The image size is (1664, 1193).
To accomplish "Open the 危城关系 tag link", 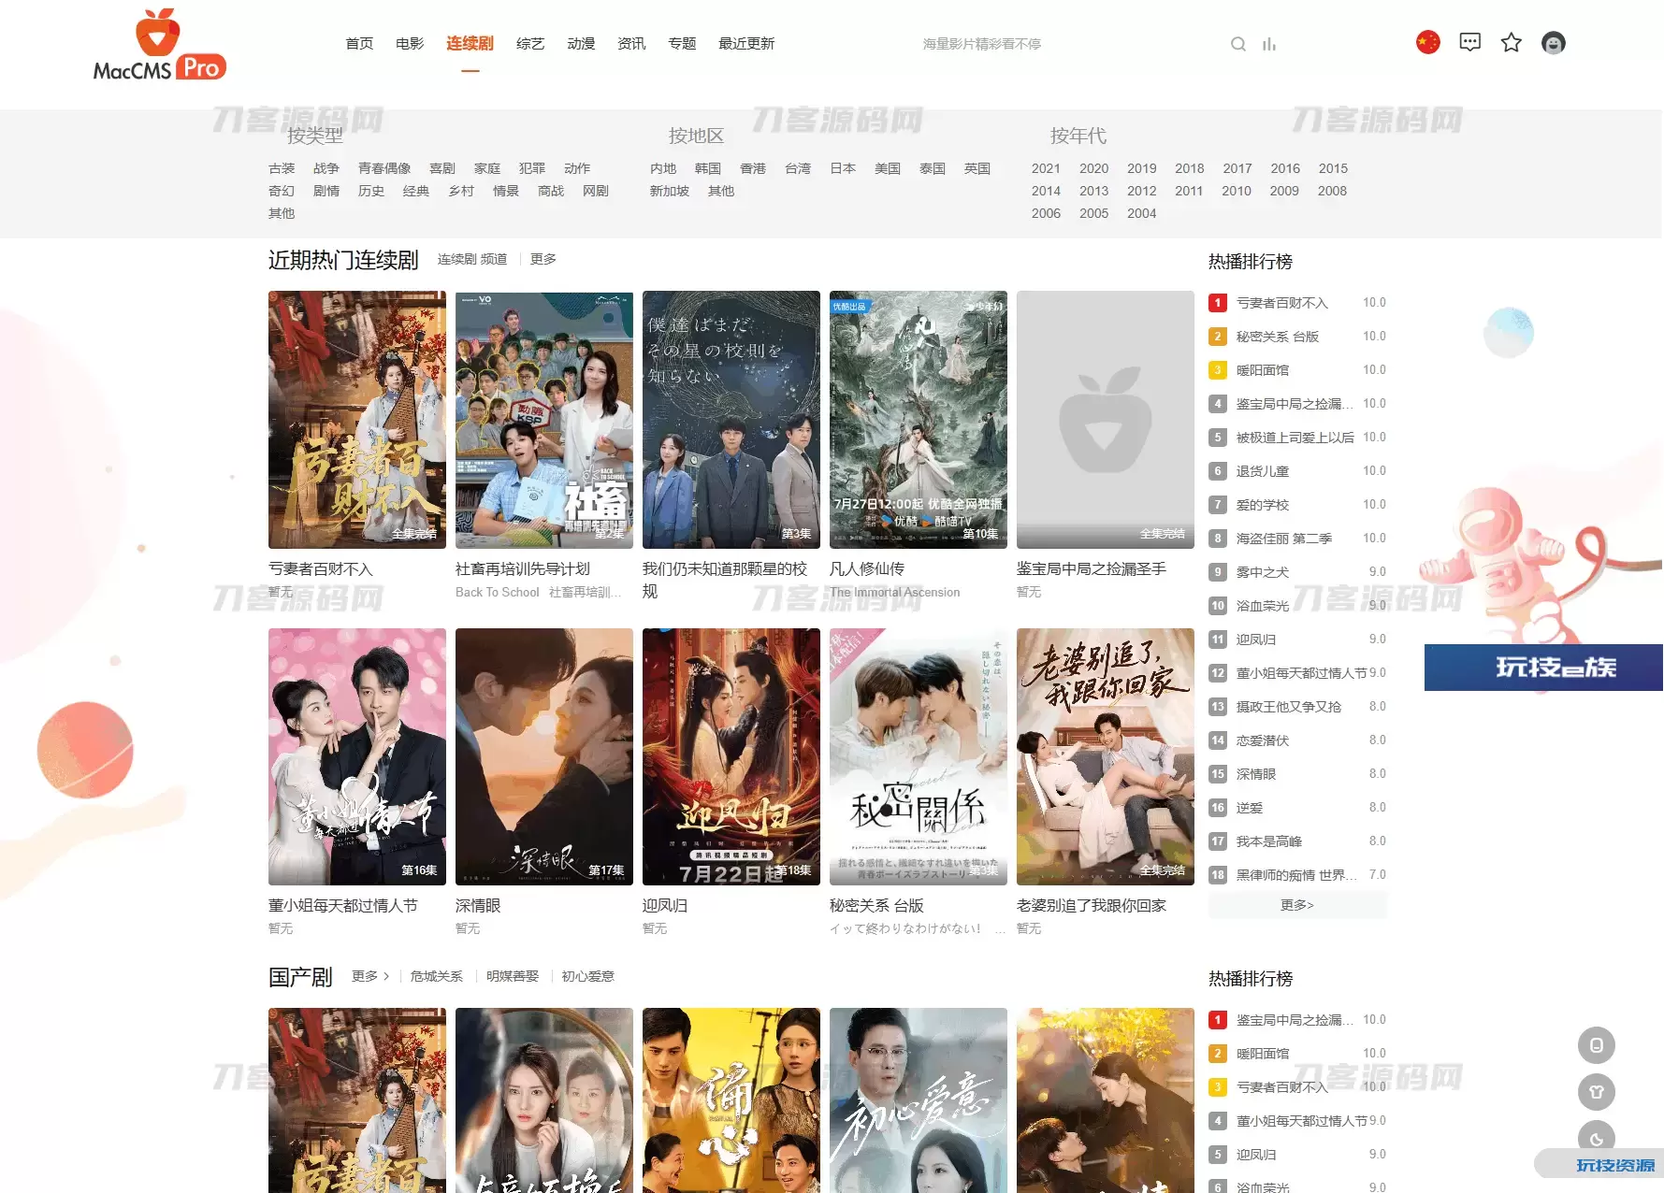I will click(x=437, y=976).
